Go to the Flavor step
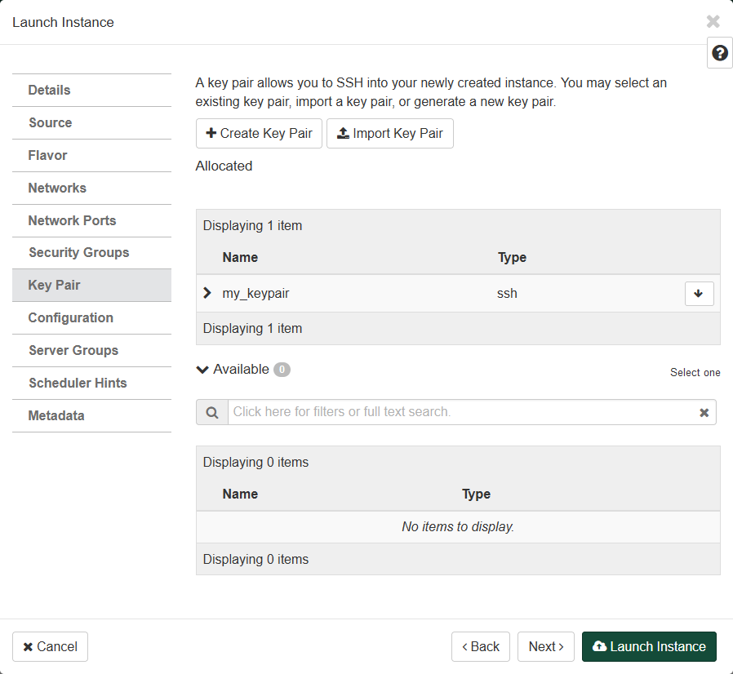 [x=48, y=155]
